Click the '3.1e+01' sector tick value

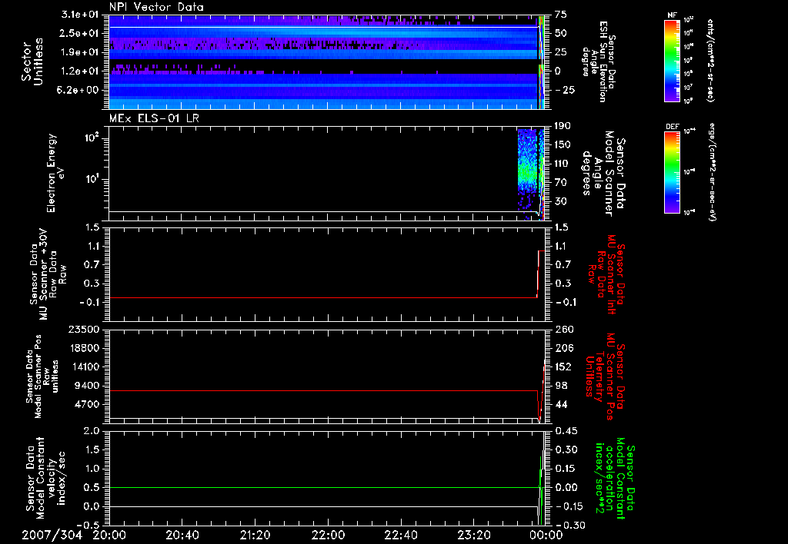coord(80,15)
